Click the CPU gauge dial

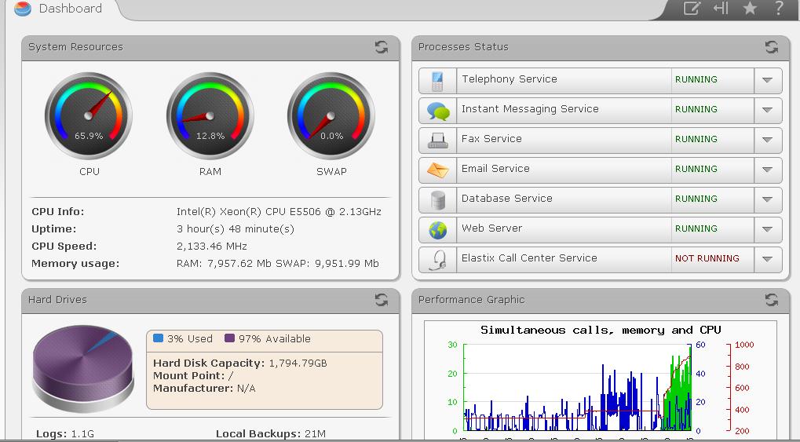click(x=89, y=116)
